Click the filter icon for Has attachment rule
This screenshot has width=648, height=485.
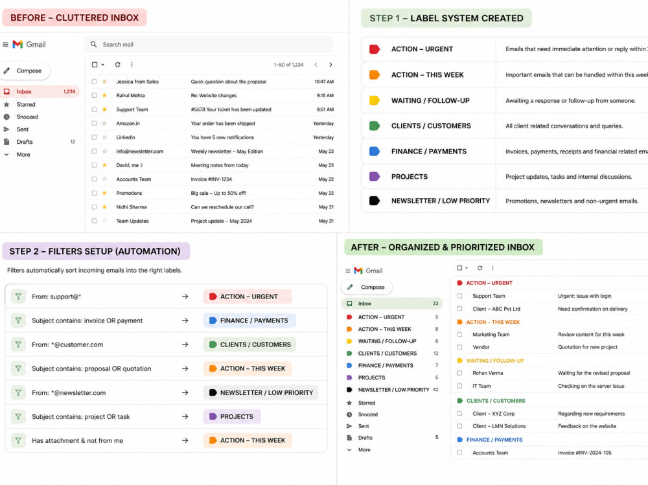[x=18, y=440]
